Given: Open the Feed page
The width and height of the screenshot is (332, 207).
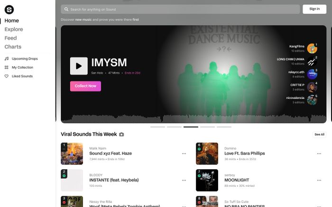Looking at the screenshot, I should pos(10,38).
